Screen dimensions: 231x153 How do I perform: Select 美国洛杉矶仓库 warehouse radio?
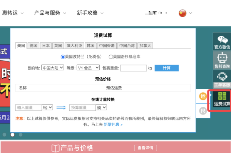coord(111,57)
